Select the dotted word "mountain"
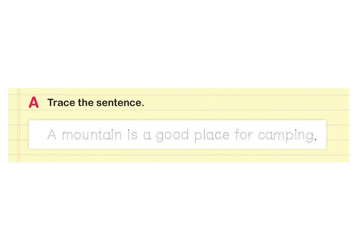The image size is (357, 250). click(x=92, y=135)
